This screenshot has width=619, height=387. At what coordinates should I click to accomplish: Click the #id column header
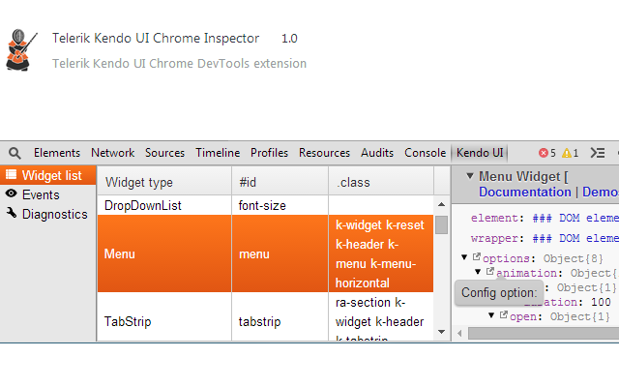(x=280, y=182)
